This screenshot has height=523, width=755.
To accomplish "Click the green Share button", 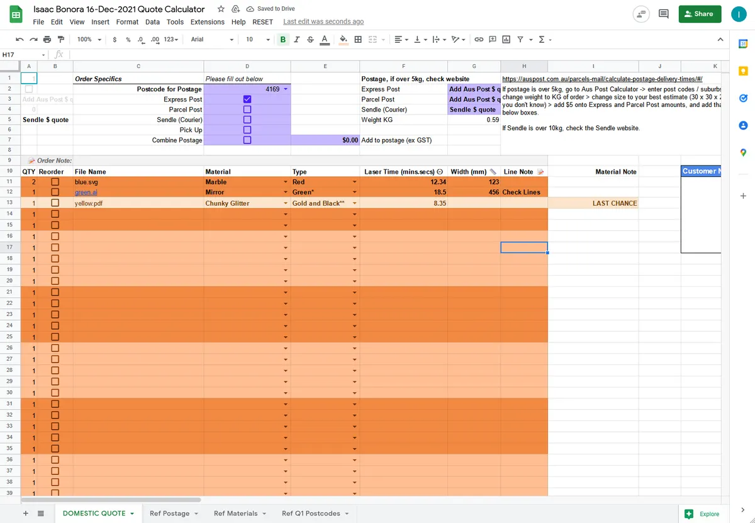I will (700, 14).
